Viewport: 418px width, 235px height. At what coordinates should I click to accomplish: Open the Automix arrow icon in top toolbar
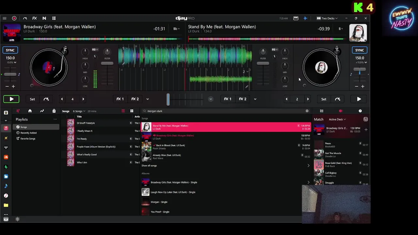pos(25,18)
